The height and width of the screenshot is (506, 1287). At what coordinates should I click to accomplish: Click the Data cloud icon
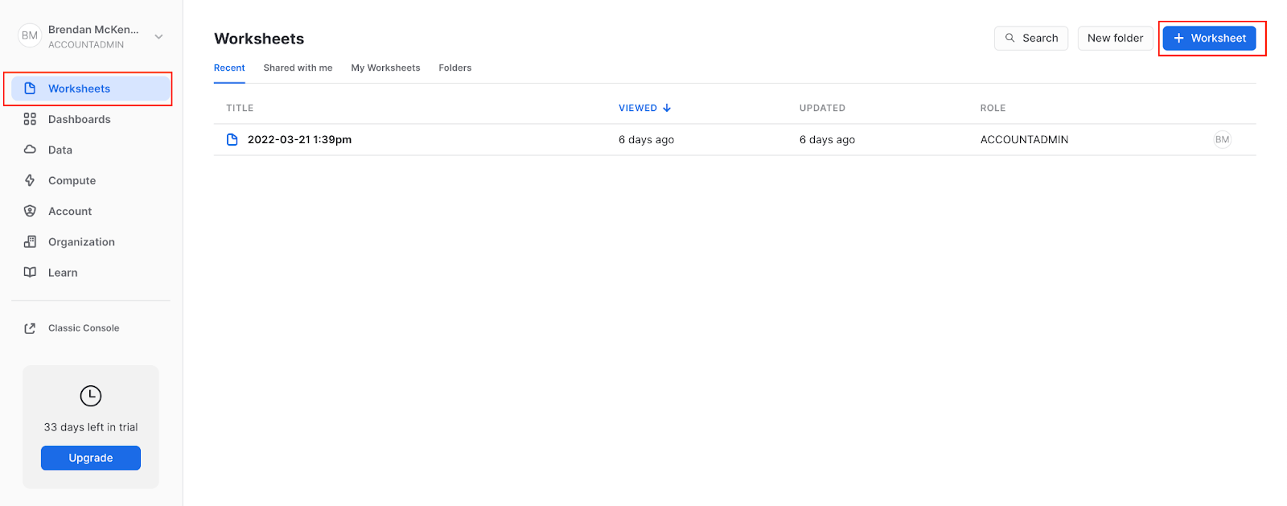30,150
